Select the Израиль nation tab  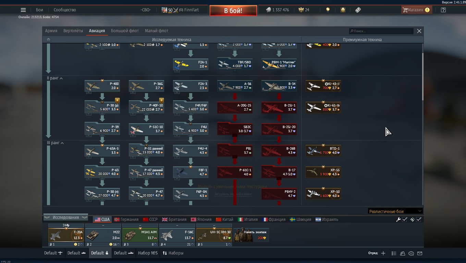[x=327, y=220]
